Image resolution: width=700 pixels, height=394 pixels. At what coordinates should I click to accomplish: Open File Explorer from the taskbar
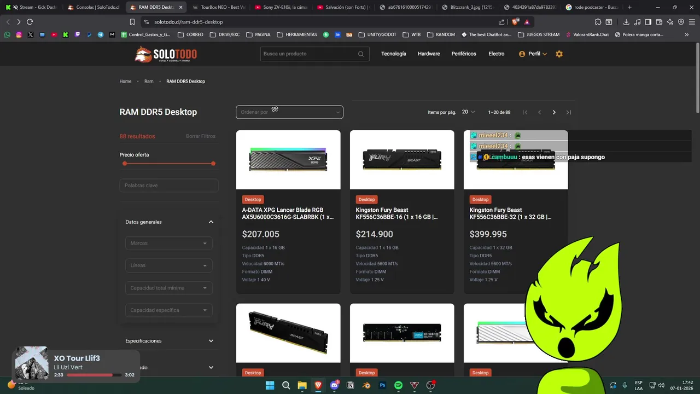(x=302, y=385)
